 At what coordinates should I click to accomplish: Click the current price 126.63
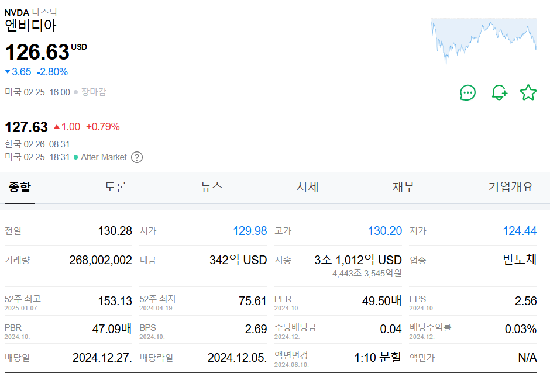[37, 52]
